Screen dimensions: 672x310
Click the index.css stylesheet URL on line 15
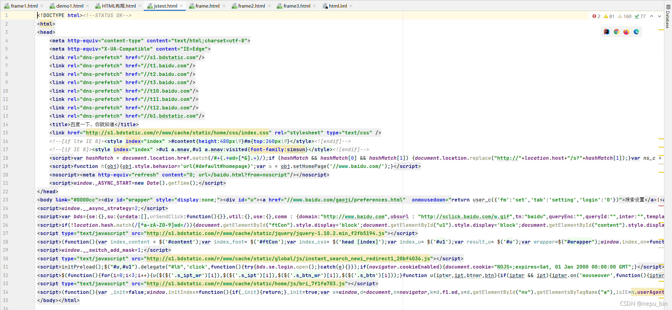[177, 133]
